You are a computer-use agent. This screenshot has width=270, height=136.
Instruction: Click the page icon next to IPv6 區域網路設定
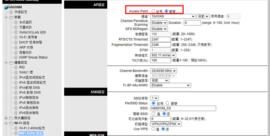(x=16, y=83)
